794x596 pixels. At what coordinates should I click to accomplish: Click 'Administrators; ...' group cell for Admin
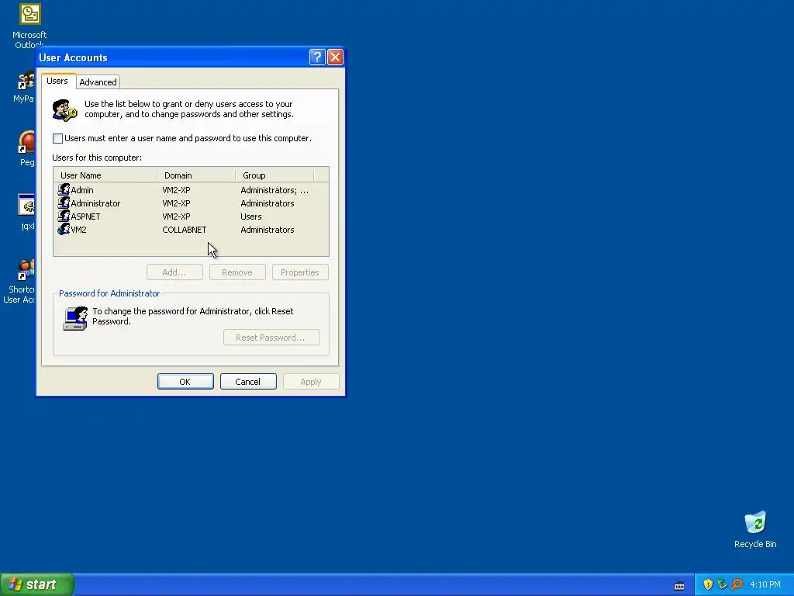click(x=274, y=190)
